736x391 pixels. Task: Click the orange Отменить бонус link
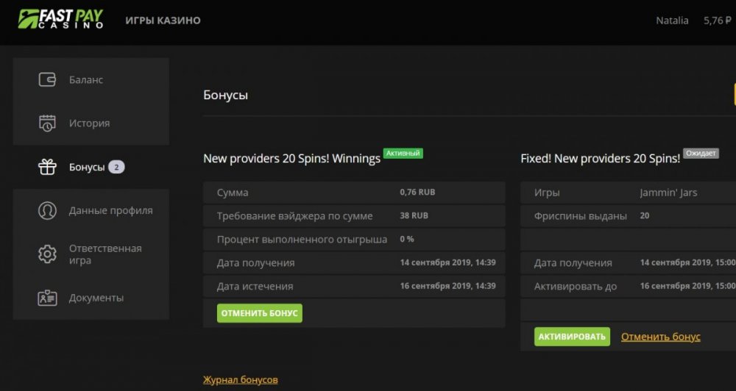click(x=660, y=337)
